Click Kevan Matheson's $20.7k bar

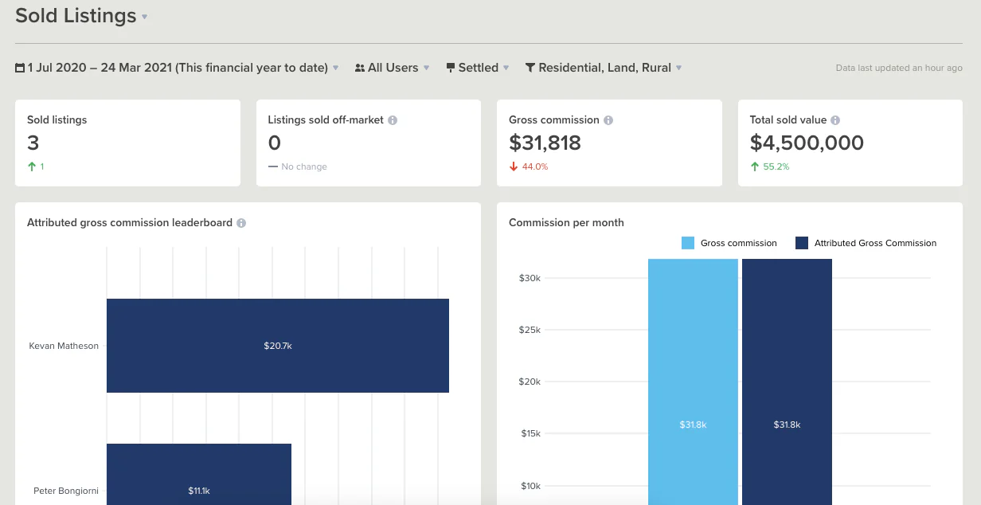click(278, 346)
